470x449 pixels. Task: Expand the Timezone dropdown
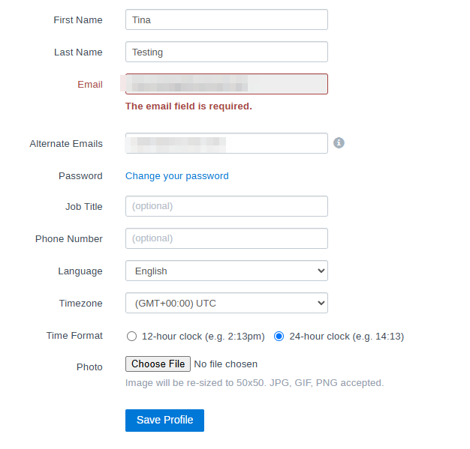(x=226, y=304)
